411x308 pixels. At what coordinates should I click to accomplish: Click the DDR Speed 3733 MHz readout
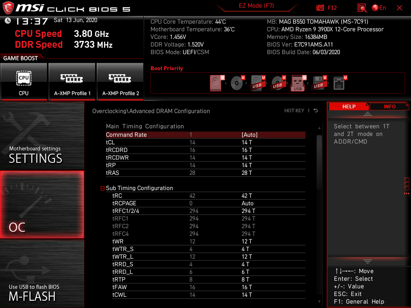[64, 45]
